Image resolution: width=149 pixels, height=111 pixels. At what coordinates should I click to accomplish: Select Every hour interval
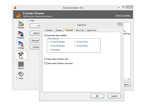coord(50,50)
